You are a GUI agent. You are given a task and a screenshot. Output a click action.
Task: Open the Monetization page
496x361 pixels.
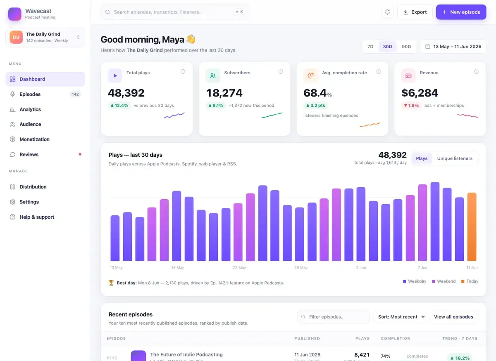[45, 139]
